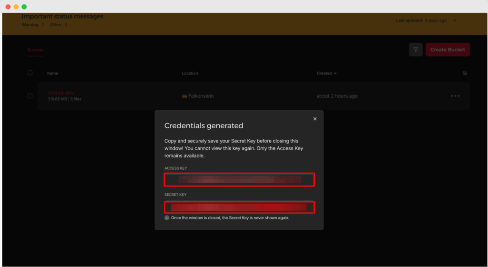Click the yellow minimize window button
The width and height of the screenshot is (488, 267).
[x=16, y=7]
